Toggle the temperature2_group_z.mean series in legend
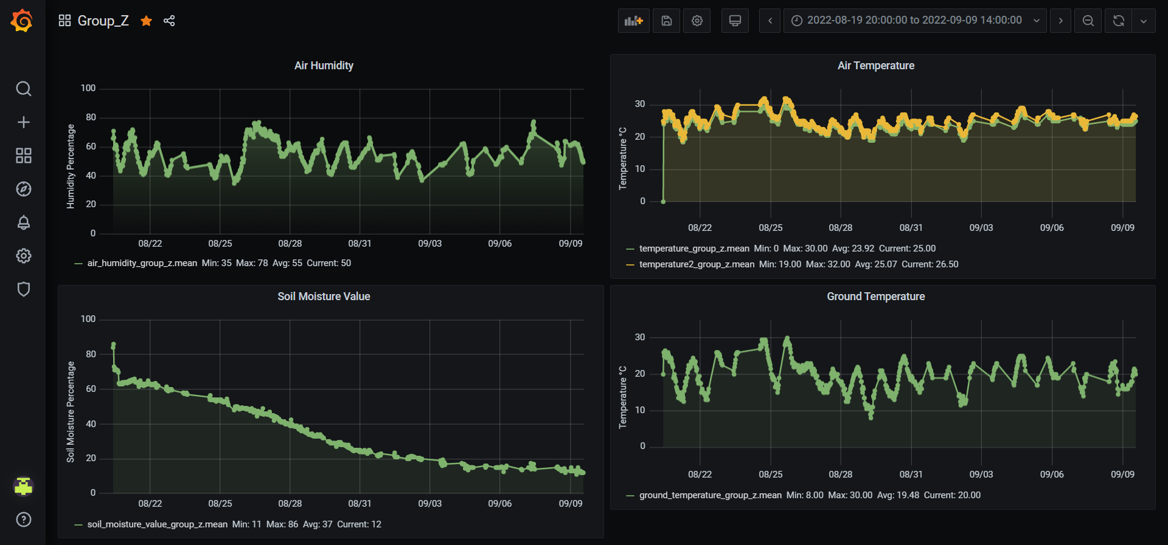This screenshot has height=545, width=1168. tap(697, 264)
